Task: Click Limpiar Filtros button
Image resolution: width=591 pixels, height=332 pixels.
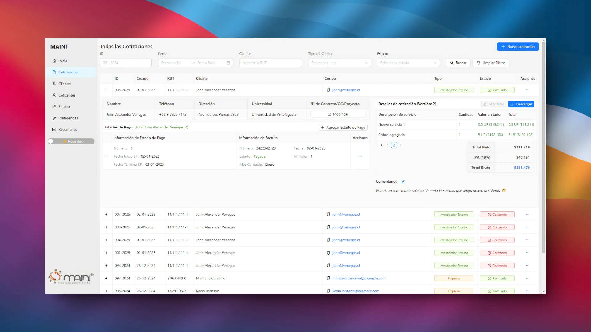Action: click(491, 63)
